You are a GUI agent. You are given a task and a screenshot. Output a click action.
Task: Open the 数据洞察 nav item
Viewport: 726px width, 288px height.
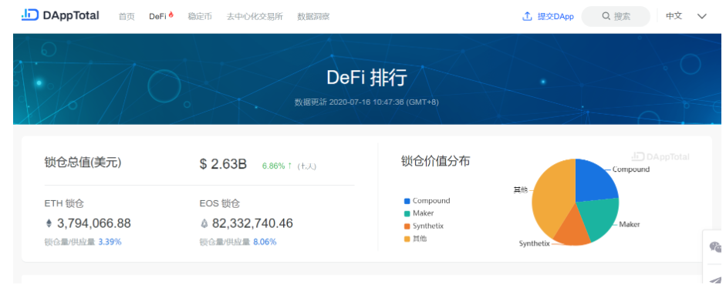click(313, 16)
